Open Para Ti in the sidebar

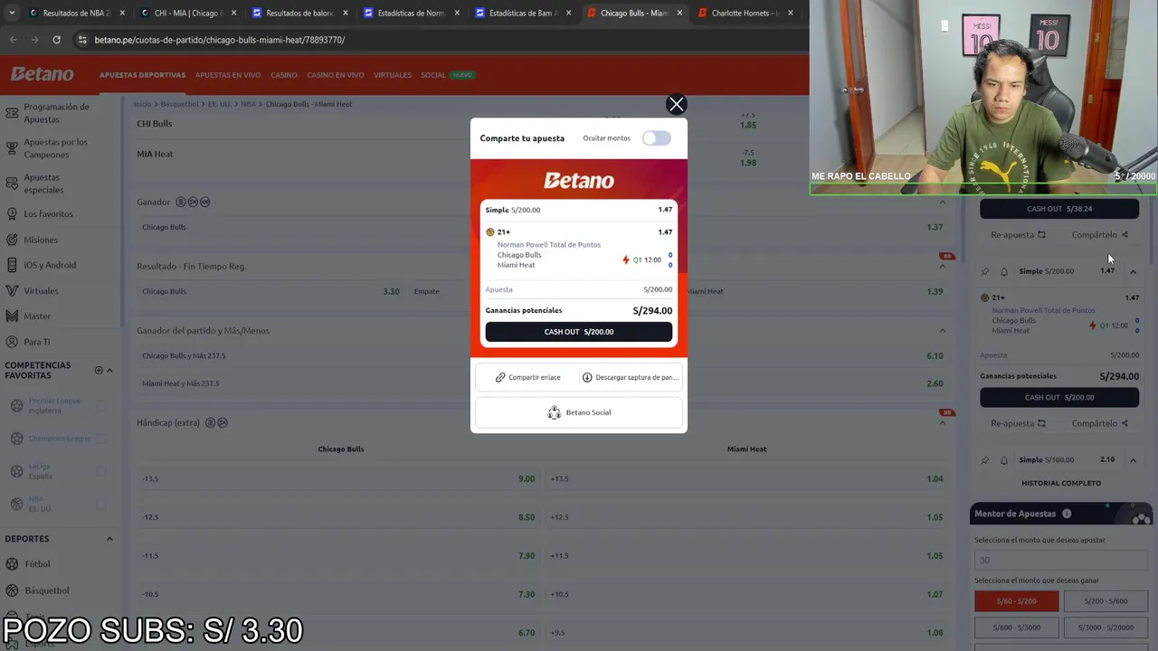[37, 342]
